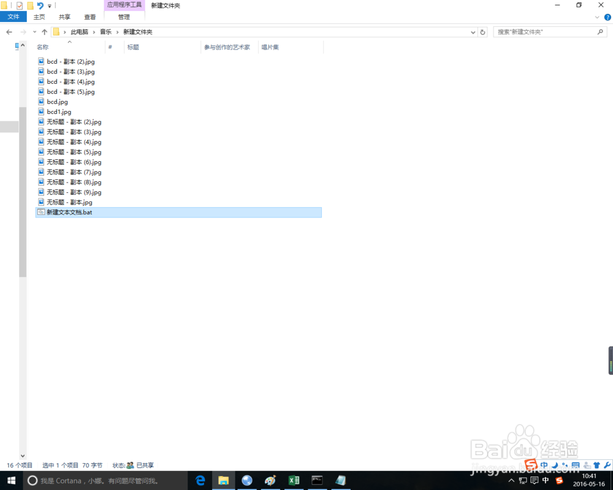
Task: Open Excel from the taskbar
Action: pos(294,481)
